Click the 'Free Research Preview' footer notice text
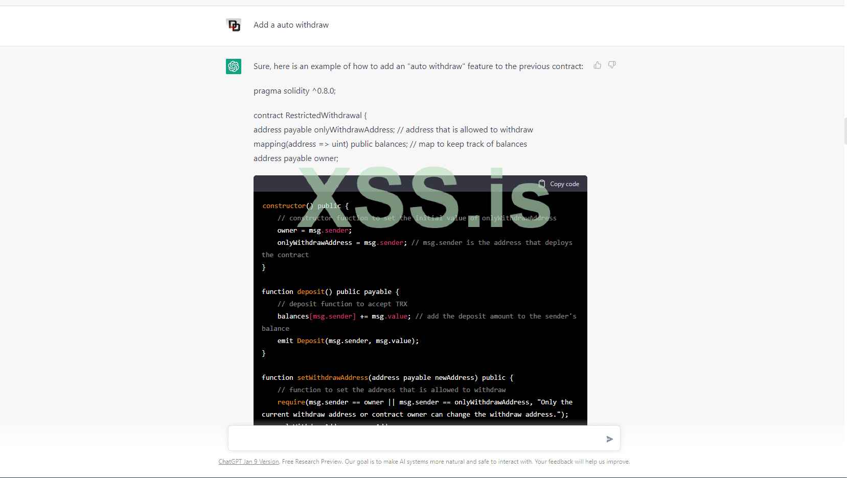Screen dimensions: 847x478 coord(312,462)
